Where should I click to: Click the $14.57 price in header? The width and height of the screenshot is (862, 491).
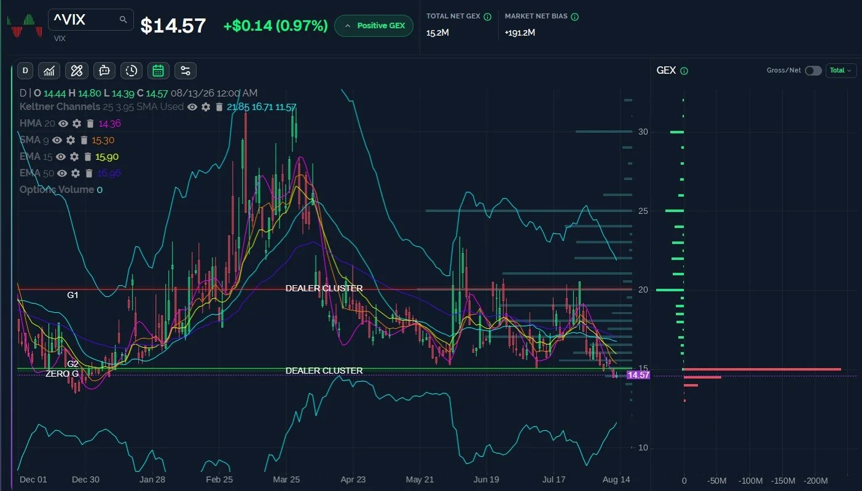click(173, 26)
